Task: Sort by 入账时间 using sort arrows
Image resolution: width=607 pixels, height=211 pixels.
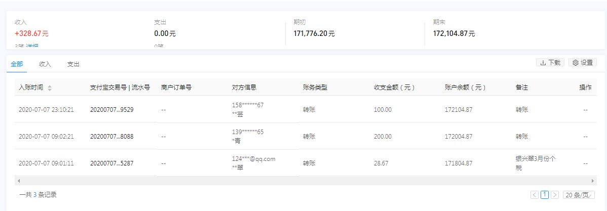Action: [50, 88]
